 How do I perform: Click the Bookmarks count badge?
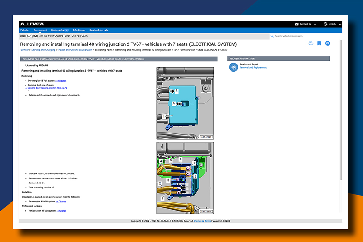(x=66, y=30)
